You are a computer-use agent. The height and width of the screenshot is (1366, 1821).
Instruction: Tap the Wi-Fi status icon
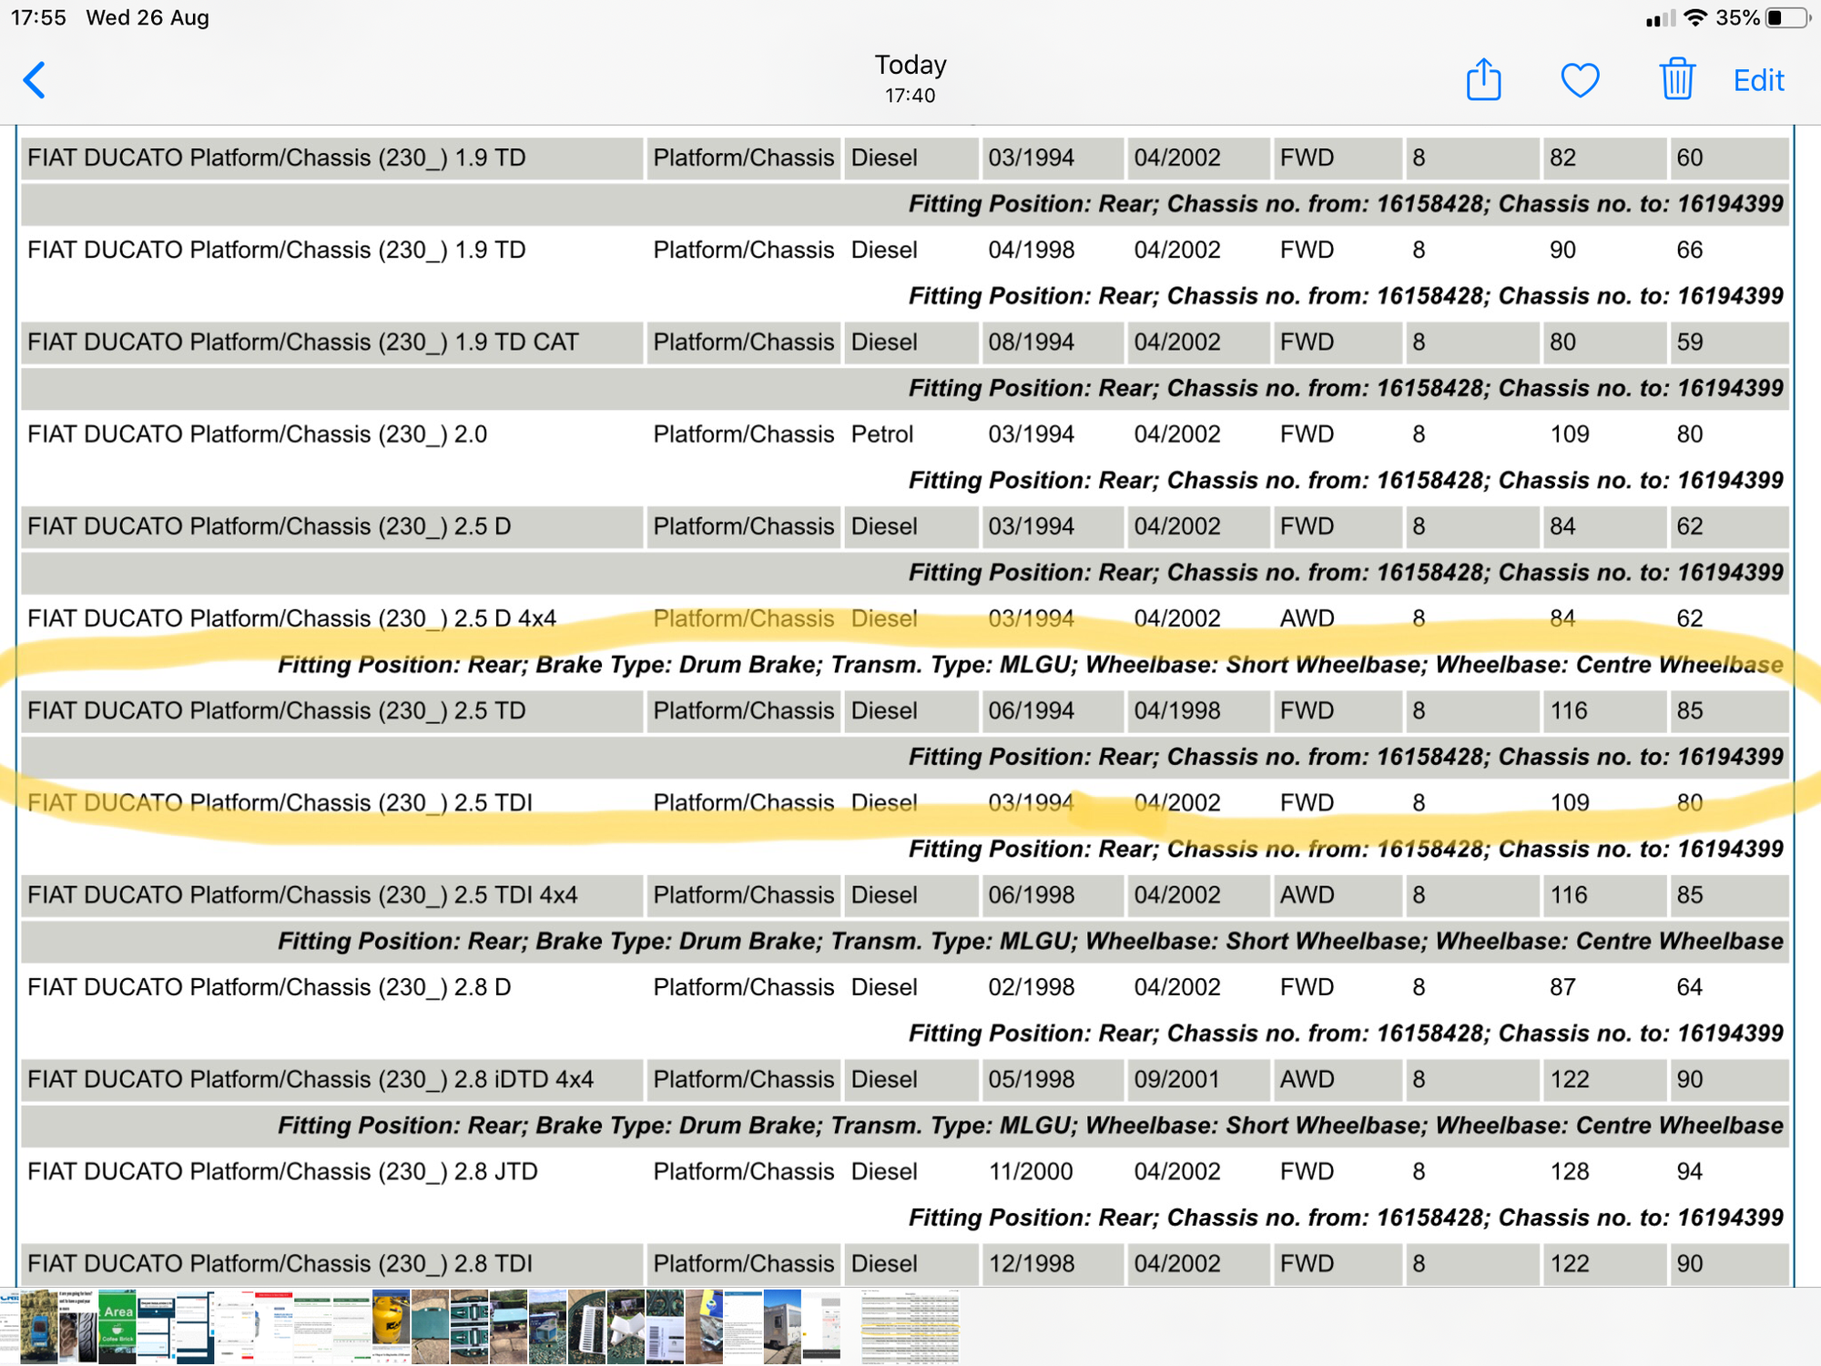[x=1694, y=17]
